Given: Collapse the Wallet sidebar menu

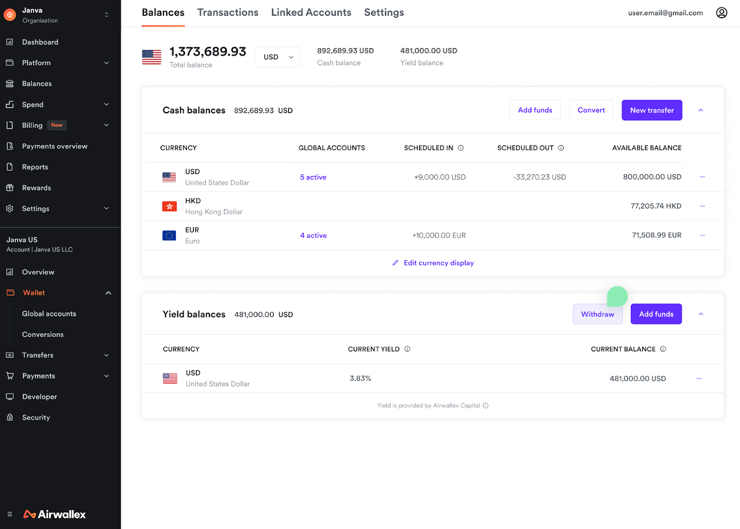Looking at the screenshot, I should (x=108, y=293).
